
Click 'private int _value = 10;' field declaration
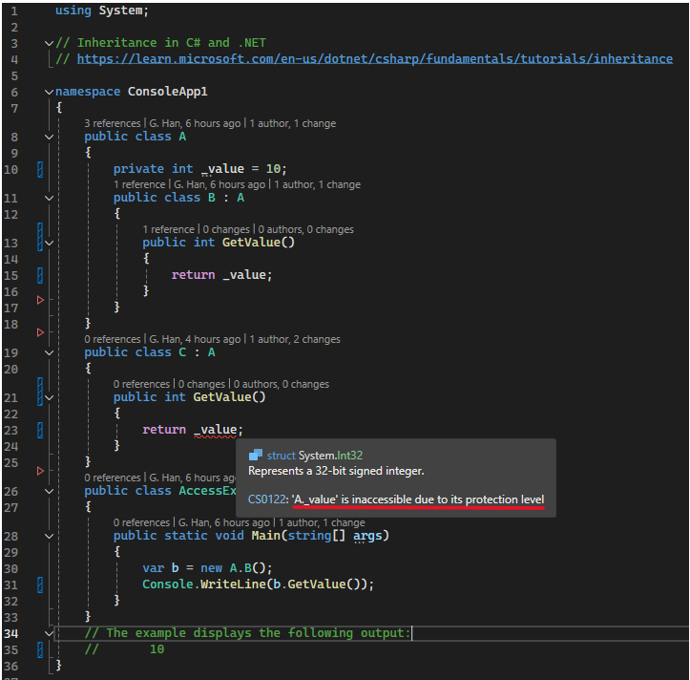(x=199, y=169)
